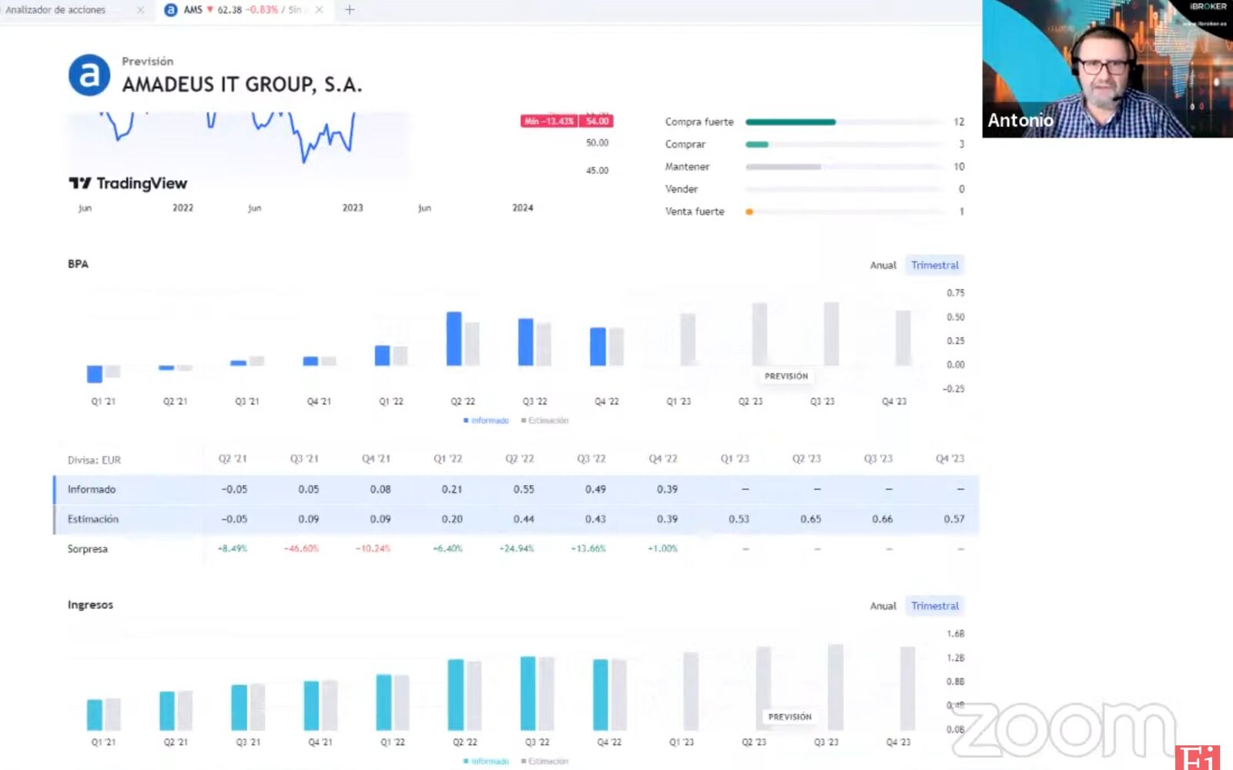
Task: Click the Compra fuerte count 12
Action: tap(959, 122)
